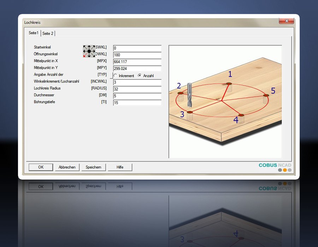Viewport: 318px width, 247px height.
Task: Select the Inkrement radio button
Action: point(124,76)
